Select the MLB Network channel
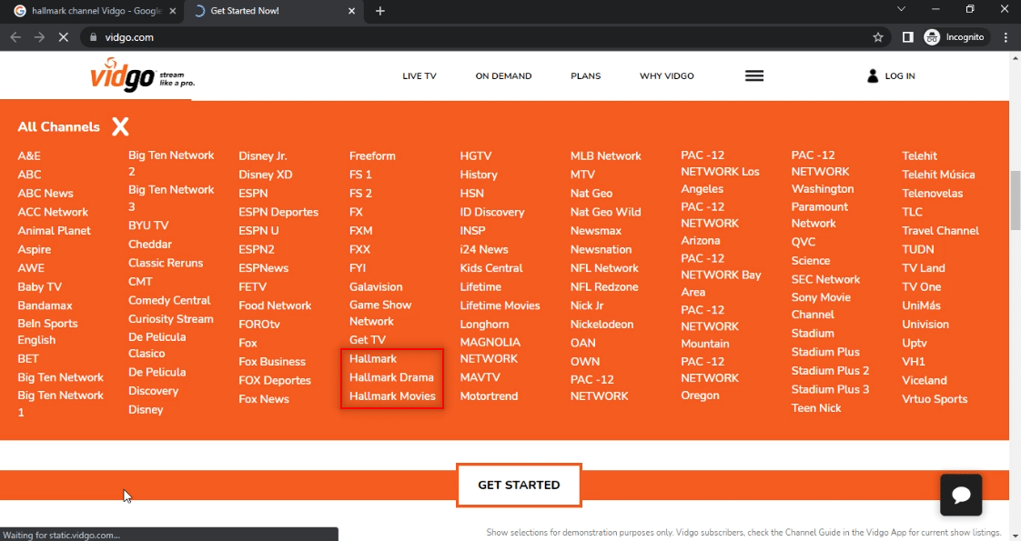 pos(605,156)
